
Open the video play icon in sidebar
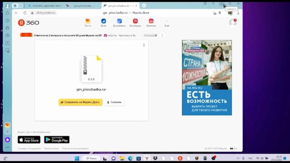(x=7, y=35)
